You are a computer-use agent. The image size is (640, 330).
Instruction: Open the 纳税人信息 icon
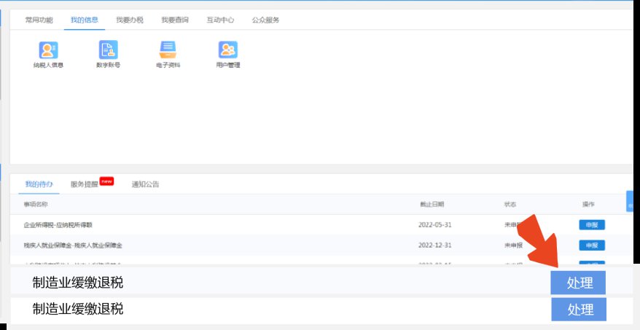(x=48, y=50)
